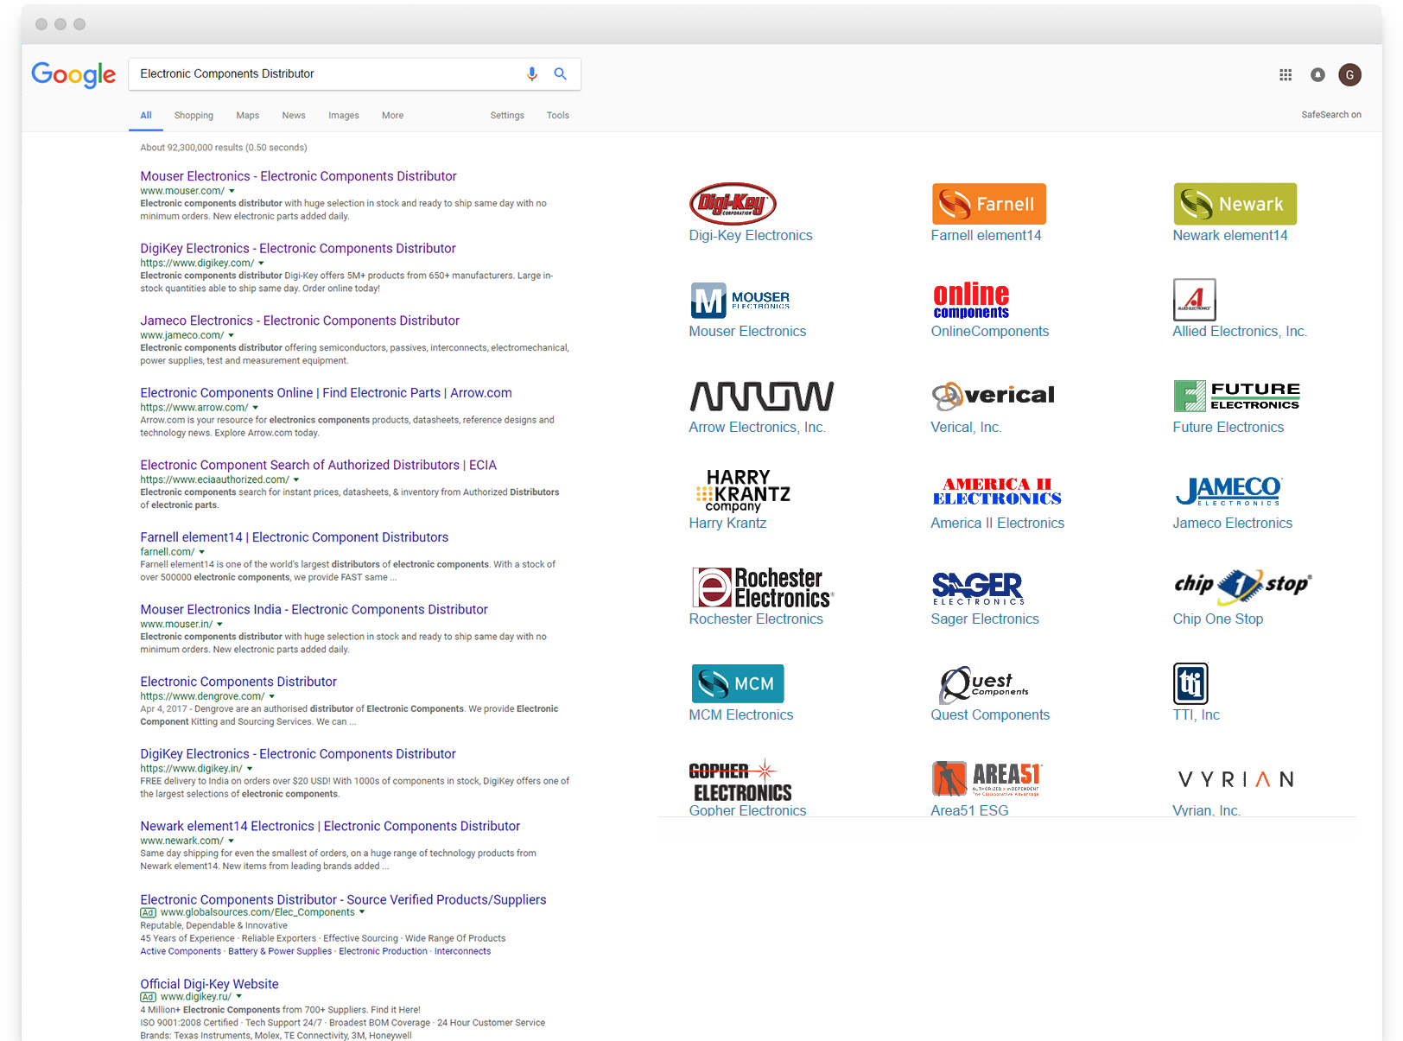This screenshot has height=1041, width=1403.
Task: Expand dropdown arrow next to https://www.arrow.com/
Action: click(x=255, y=408)
